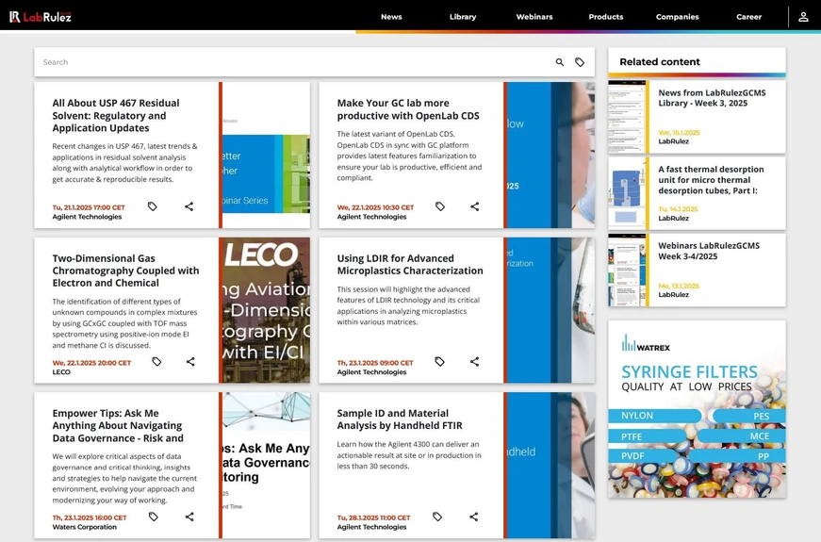Click OpenLab CDS card banner image
The width and height of the screenshot is (821, 542).
(x=550, y=155)
